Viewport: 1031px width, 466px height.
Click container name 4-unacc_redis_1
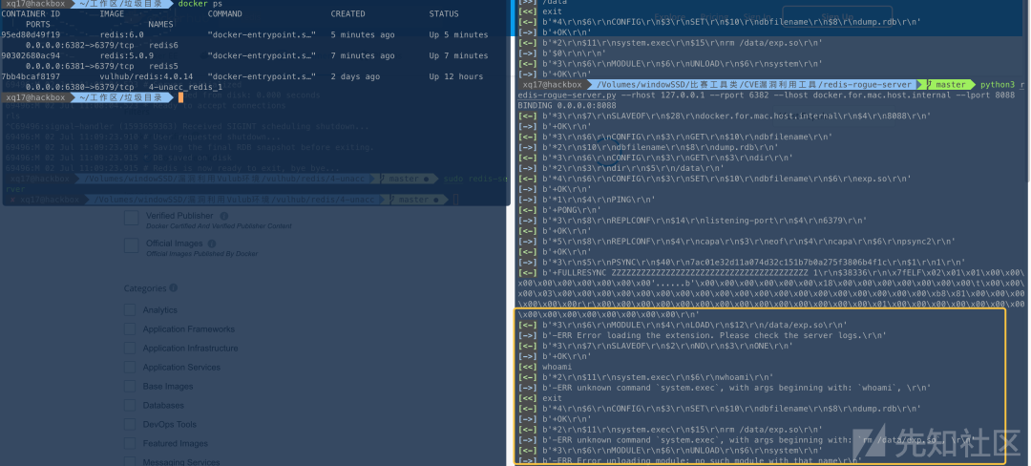point(185,88)
